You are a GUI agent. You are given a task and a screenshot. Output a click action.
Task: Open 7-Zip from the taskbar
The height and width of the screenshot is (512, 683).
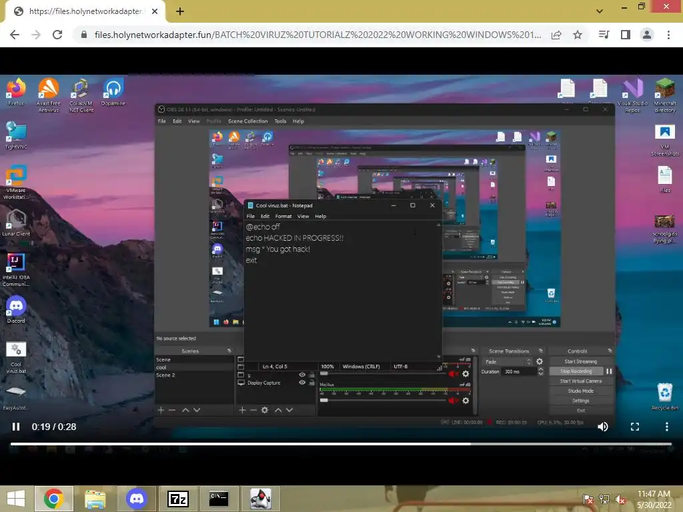point(178,499)
